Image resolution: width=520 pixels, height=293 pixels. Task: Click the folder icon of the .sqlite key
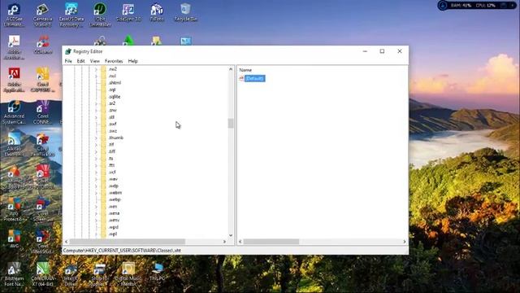tap(103, 97)
